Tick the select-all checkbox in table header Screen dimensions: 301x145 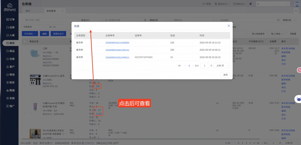(25, 42)
